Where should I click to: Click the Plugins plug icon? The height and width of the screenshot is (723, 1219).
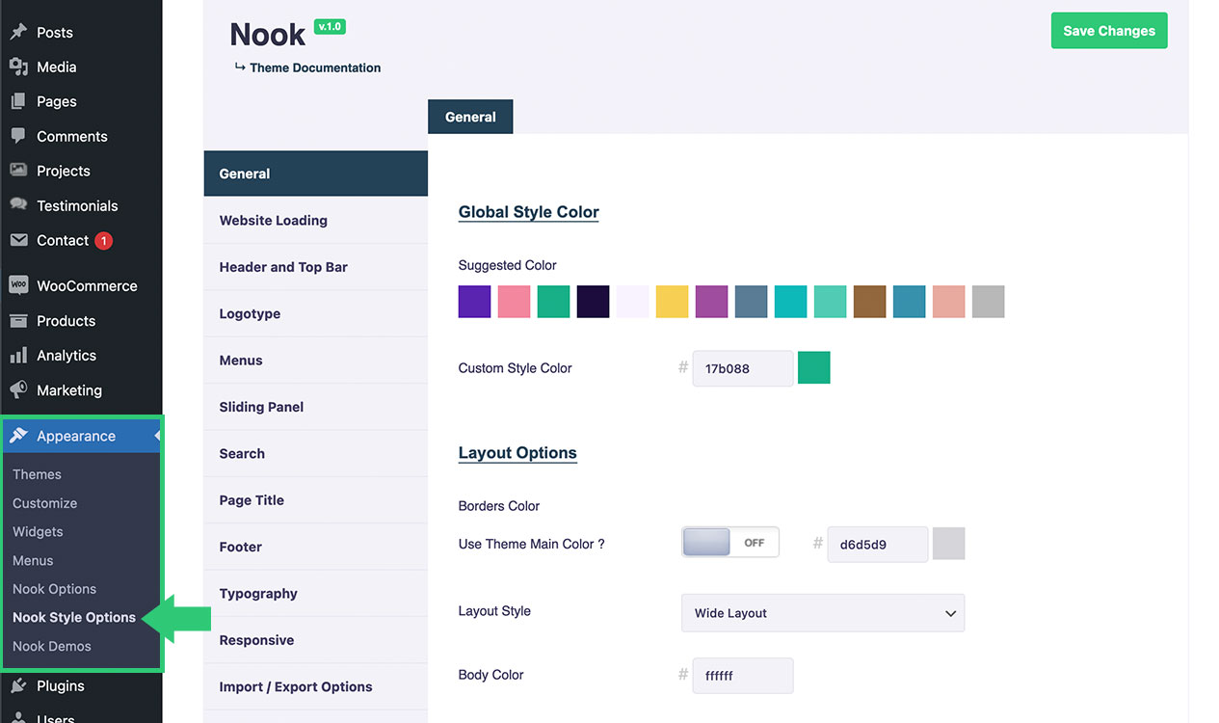coord(18,685)
